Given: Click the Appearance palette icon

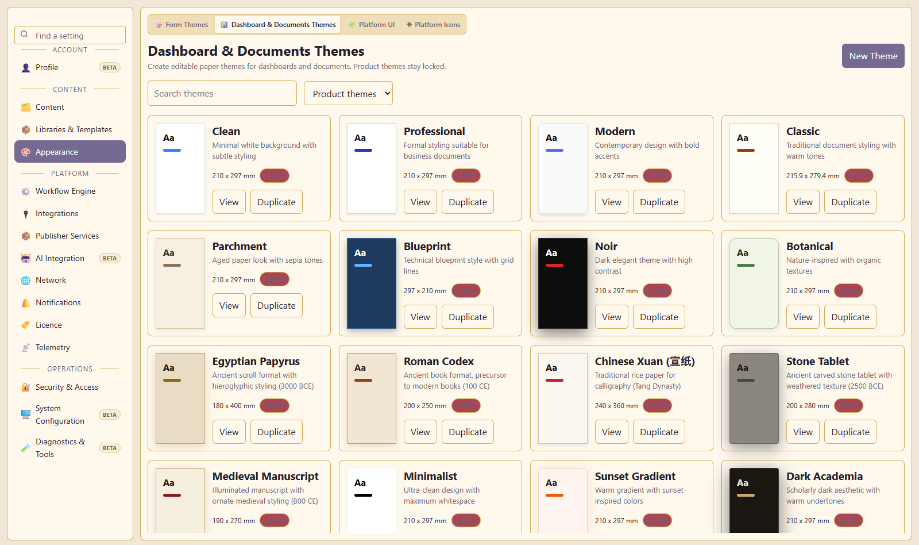Looking at the screenshot, I should tap(26, 152).
